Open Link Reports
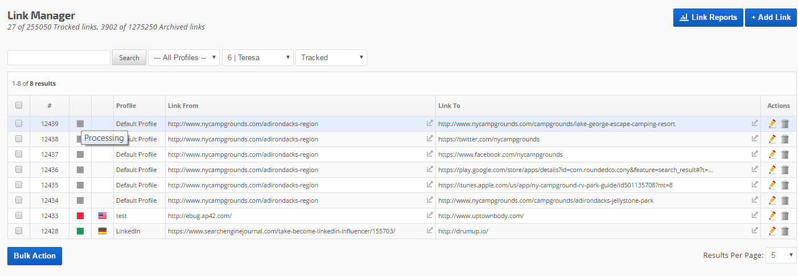The image size is (798, 276). [708, 18]
